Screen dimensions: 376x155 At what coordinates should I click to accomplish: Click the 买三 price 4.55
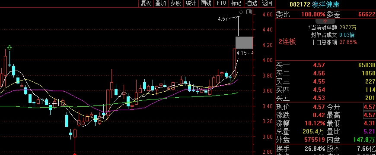point(319,81)
